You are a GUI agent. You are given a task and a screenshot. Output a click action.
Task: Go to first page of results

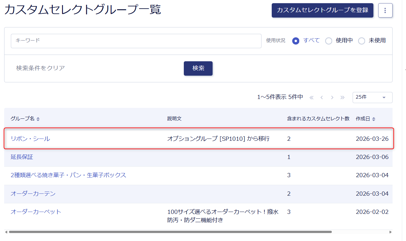point(311,97)
